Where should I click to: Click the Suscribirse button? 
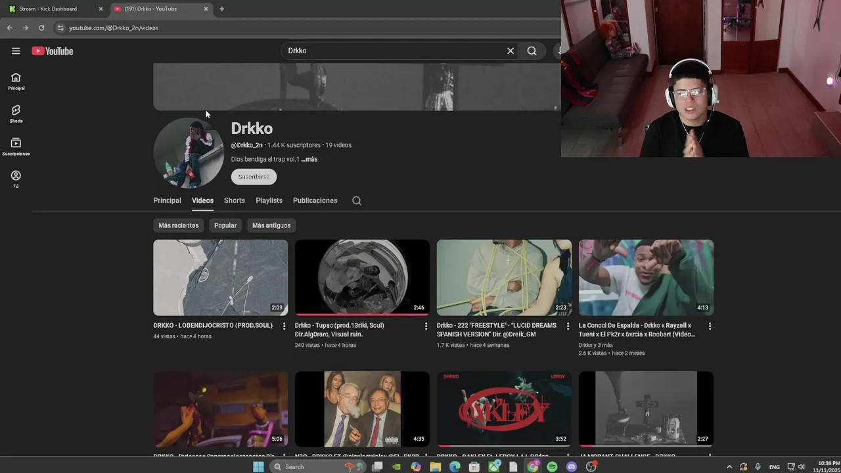pyautogui.click(x=254, y=177)
